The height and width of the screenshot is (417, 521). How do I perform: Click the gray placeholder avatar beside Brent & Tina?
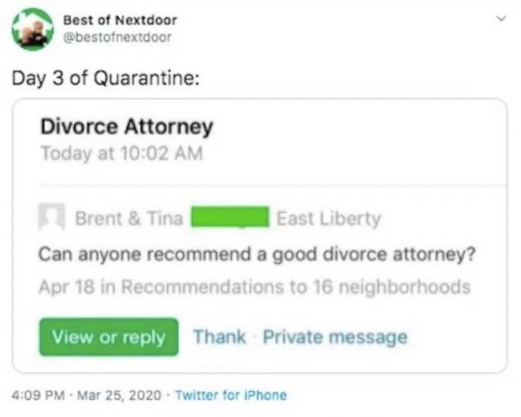[51, 216]
